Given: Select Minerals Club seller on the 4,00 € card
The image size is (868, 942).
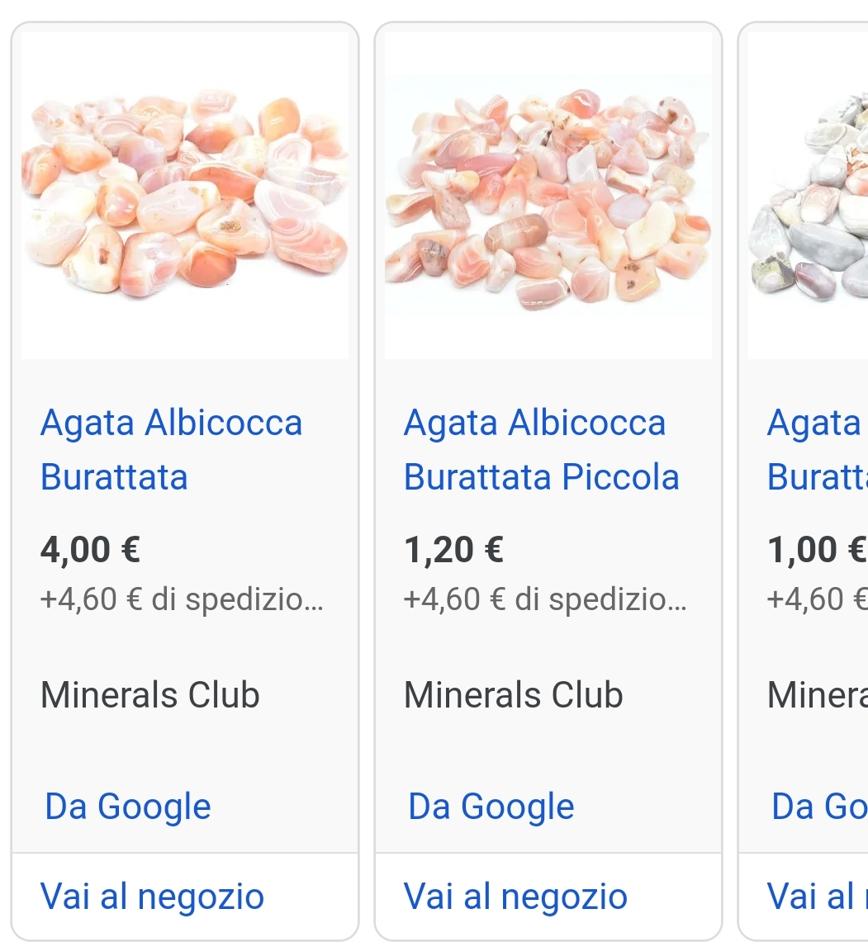Looking at the screenshot, I should point(149,695).
